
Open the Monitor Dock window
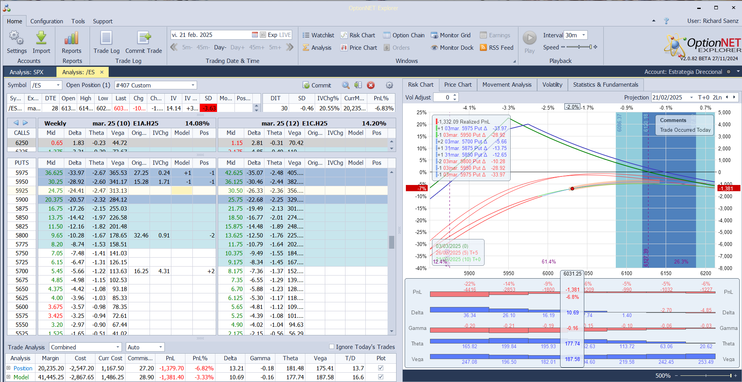(x=452, y=47)
